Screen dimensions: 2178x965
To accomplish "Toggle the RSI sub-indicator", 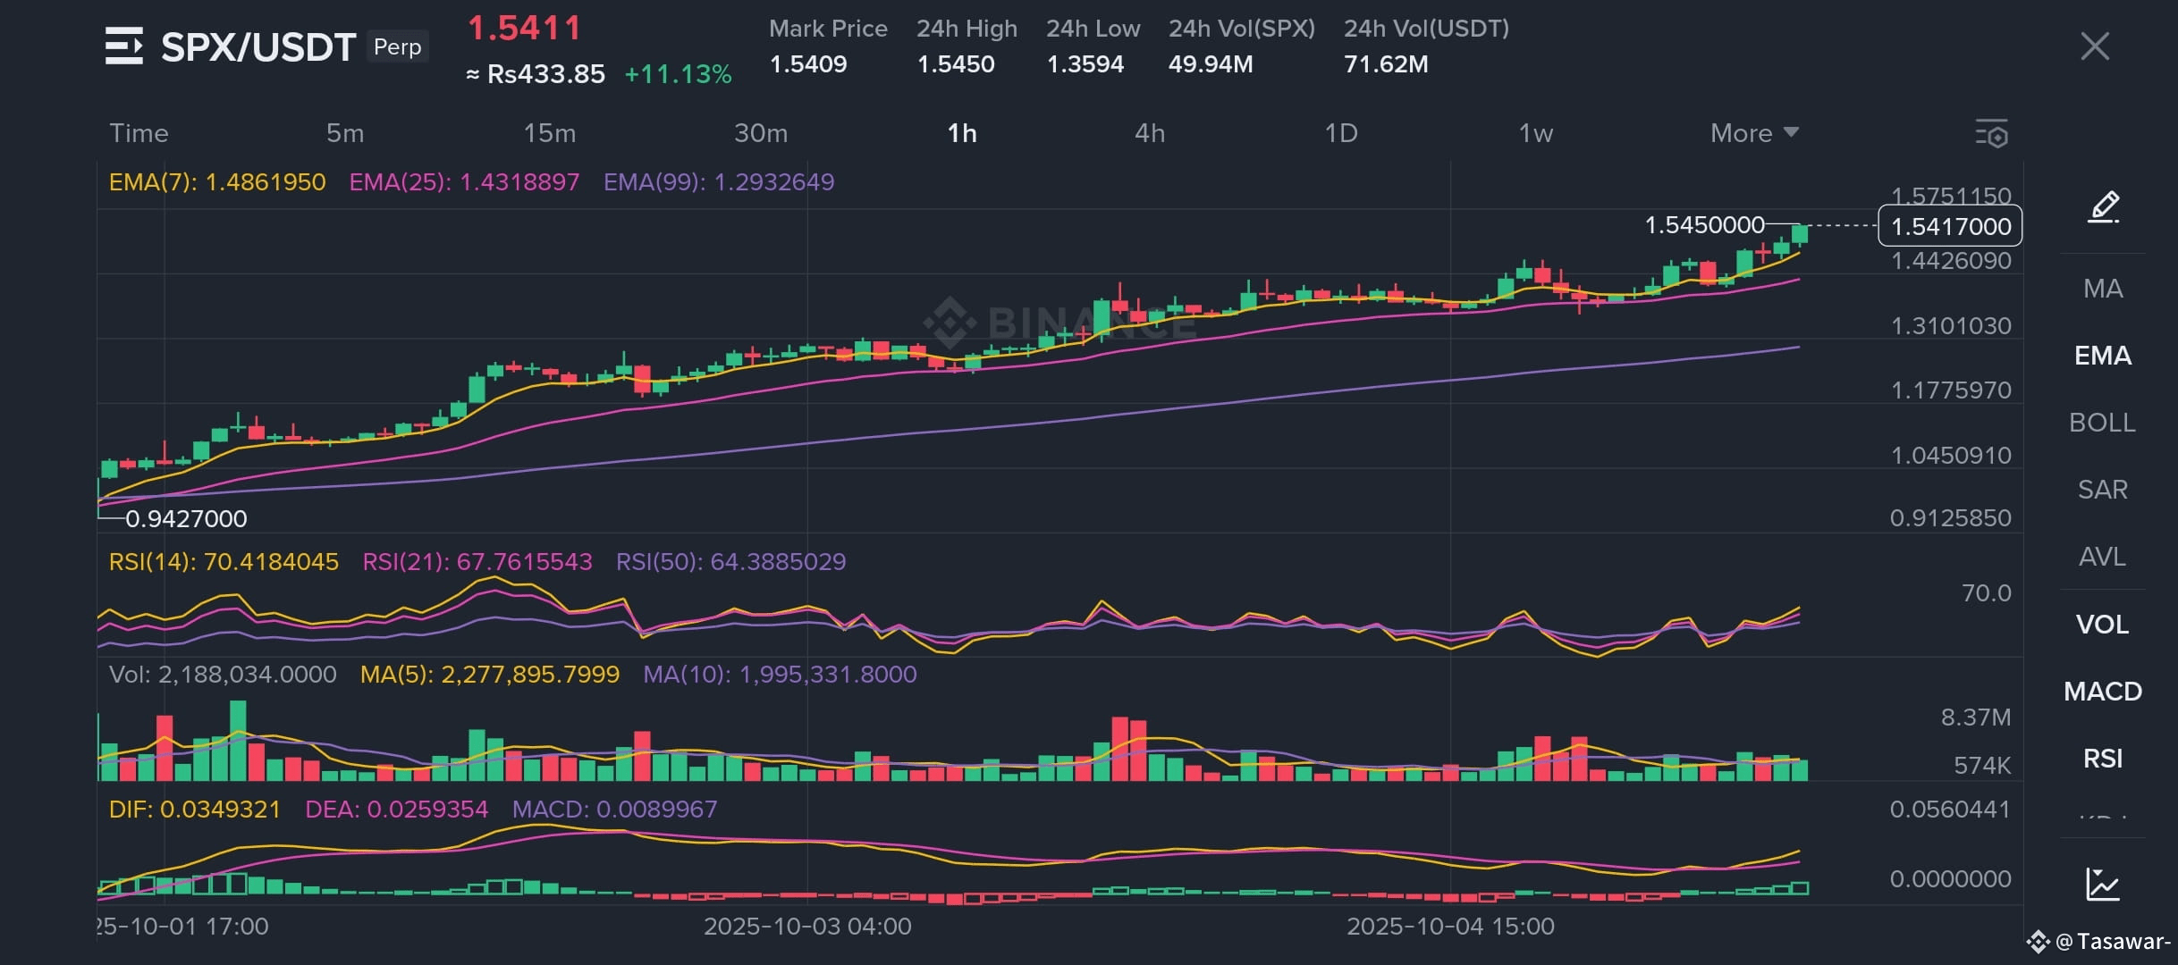I will coord(2103,759).
